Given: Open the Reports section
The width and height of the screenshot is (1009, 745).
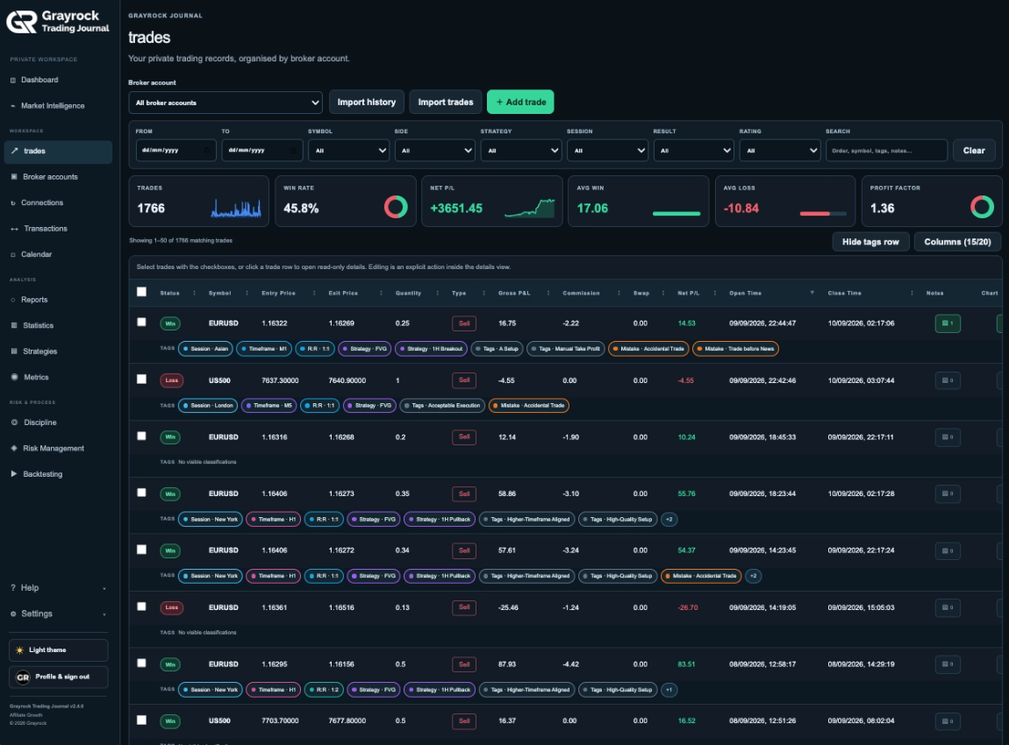Looking at the screenshot, I should [35, 300].
